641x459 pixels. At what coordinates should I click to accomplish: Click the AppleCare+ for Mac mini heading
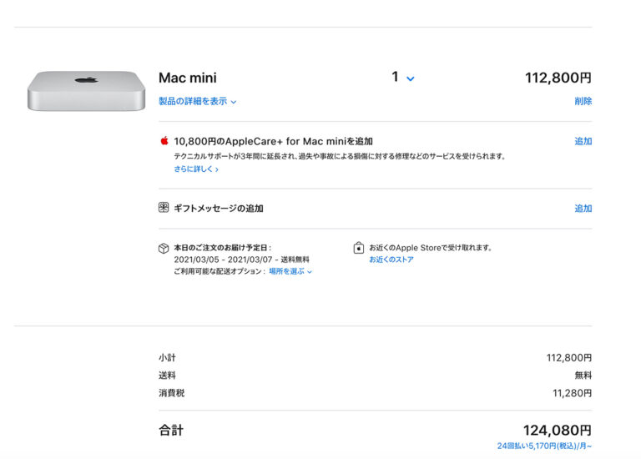point(273,141)
